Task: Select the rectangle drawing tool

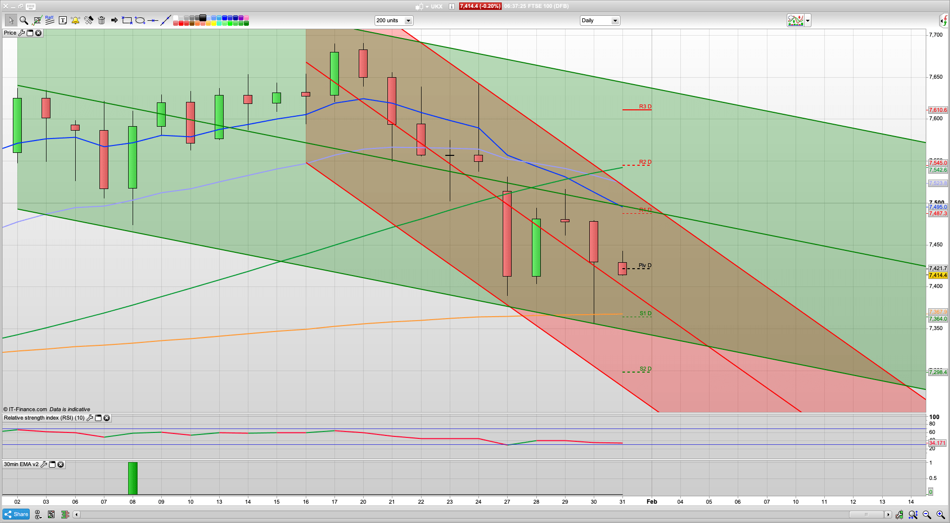Action: click(127, 20)
